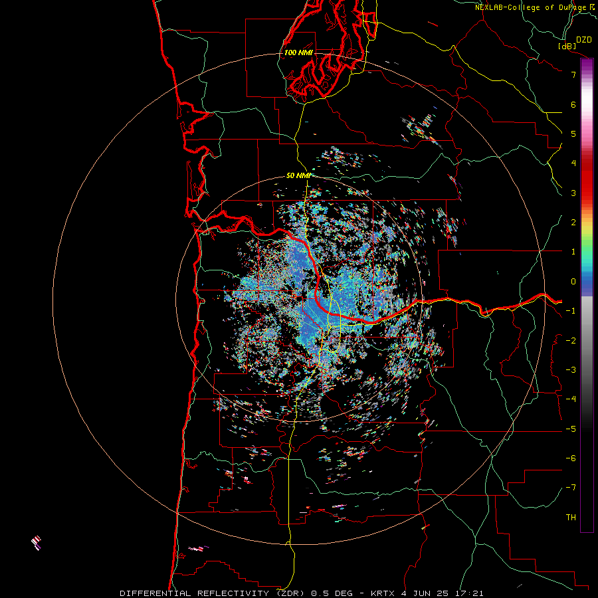Select the "4" value on color scale
The height and width of the screenshot is (598, 598).
(573, 163)
